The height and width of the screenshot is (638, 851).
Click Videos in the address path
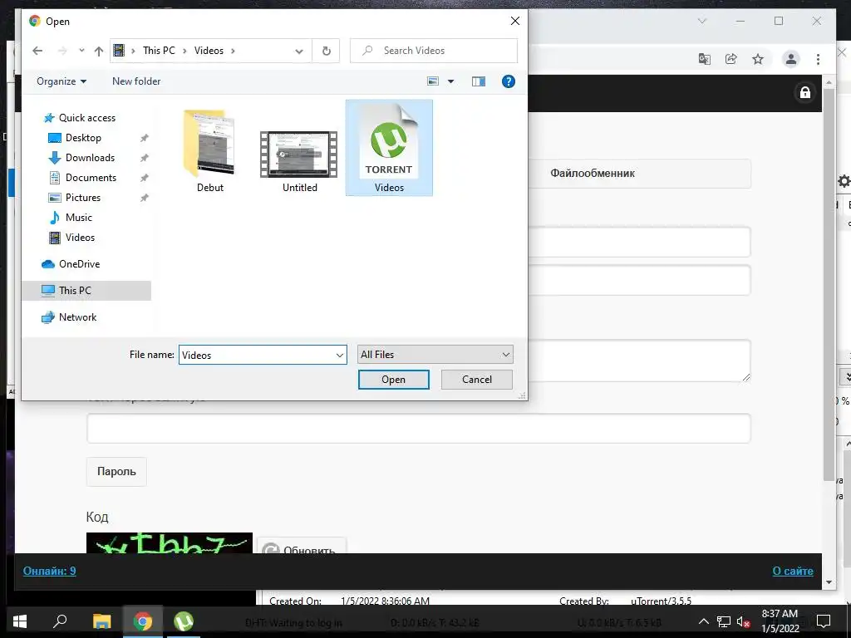pos(209,51)
